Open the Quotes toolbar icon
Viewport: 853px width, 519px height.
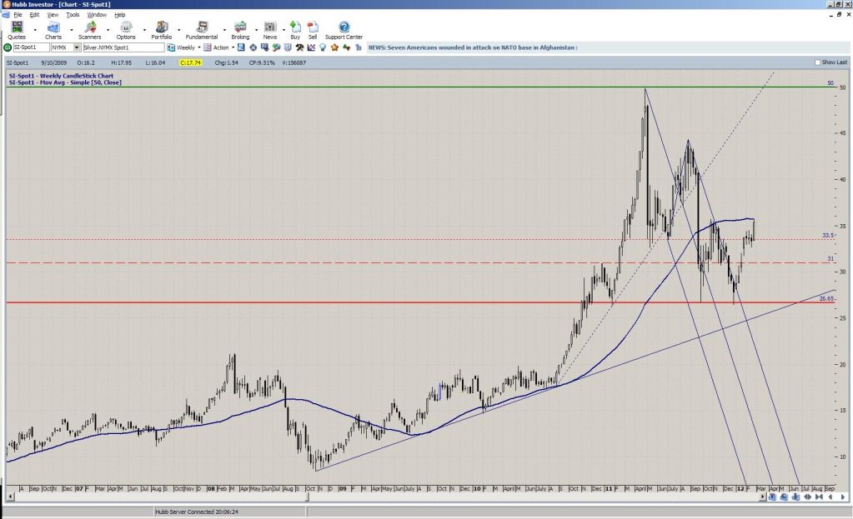click(x=15, y=29)
